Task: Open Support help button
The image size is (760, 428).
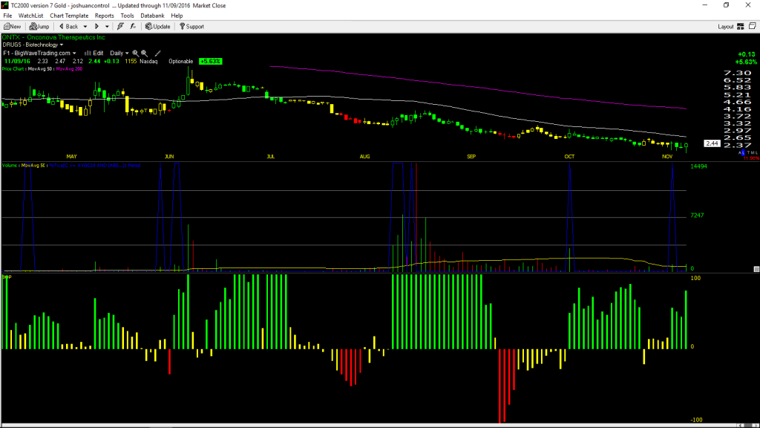Action: click(x=191, y=27)
